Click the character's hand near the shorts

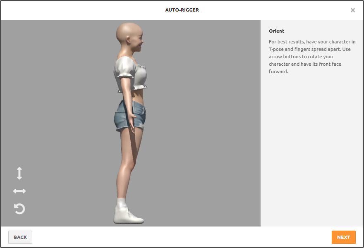pyautogui.click(x=132, y=122)
